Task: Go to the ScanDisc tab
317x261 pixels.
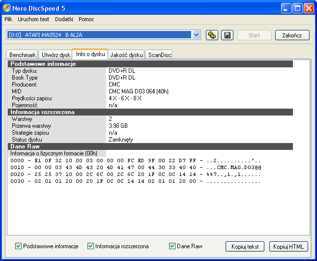Action: tap(159, 55)
